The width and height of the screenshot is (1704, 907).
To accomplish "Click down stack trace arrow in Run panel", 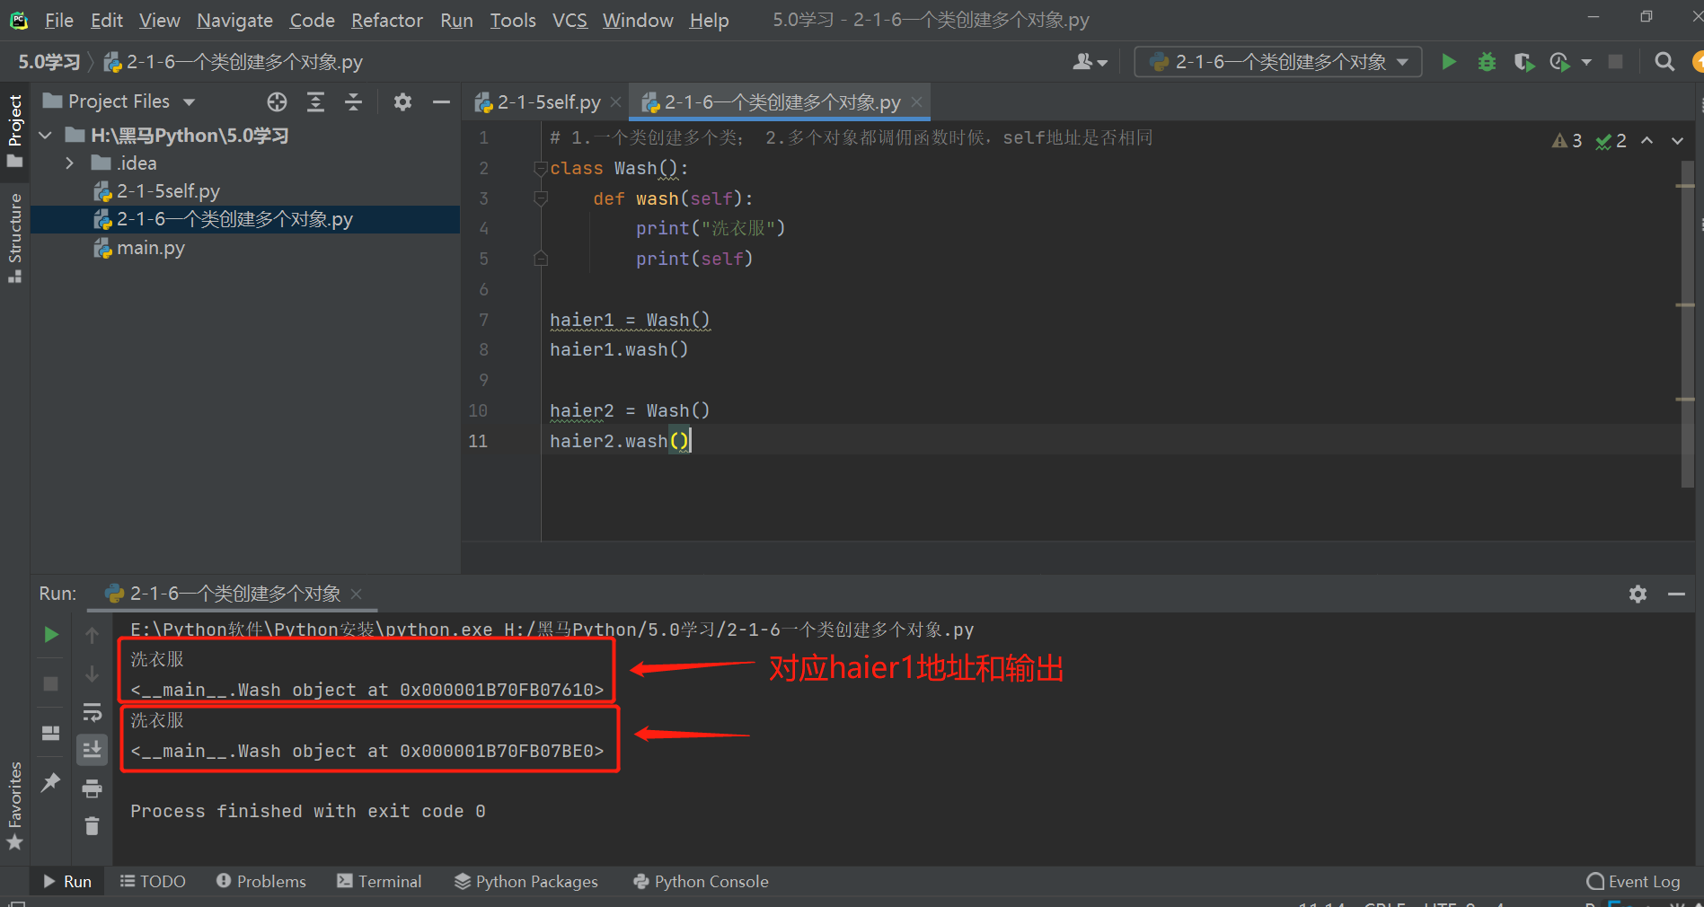I will coord(92,674).
